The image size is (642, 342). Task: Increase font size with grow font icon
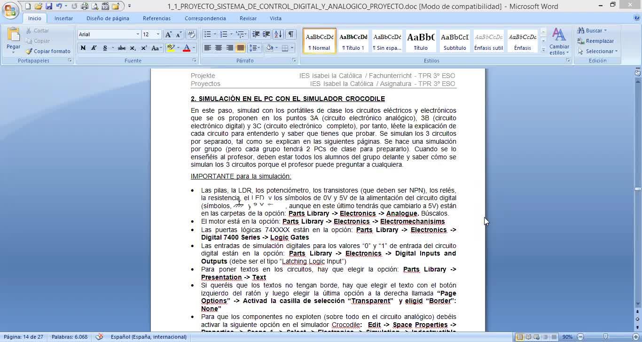[169, 34]
